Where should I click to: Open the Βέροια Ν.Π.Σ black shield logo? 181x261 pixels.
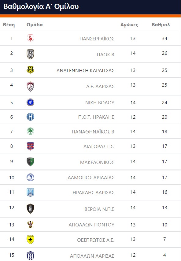coord(31,209)
